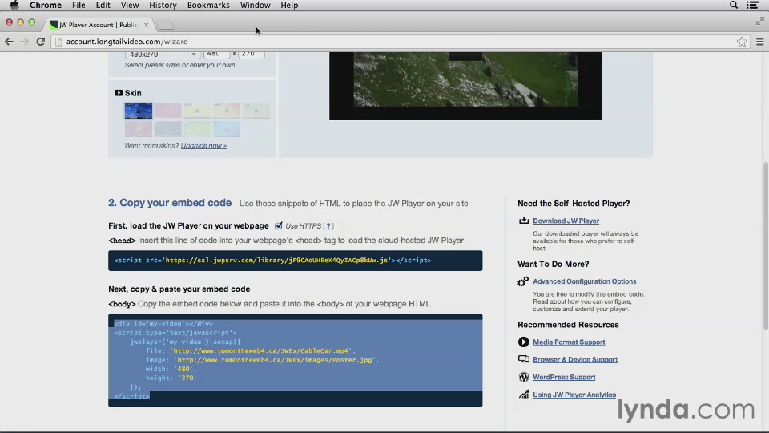The height and width of the screenshot is (433, 769).
Task: Click the gears icon for Advanced Configuration
Action: pyautogui.click(x=523, y=281)
